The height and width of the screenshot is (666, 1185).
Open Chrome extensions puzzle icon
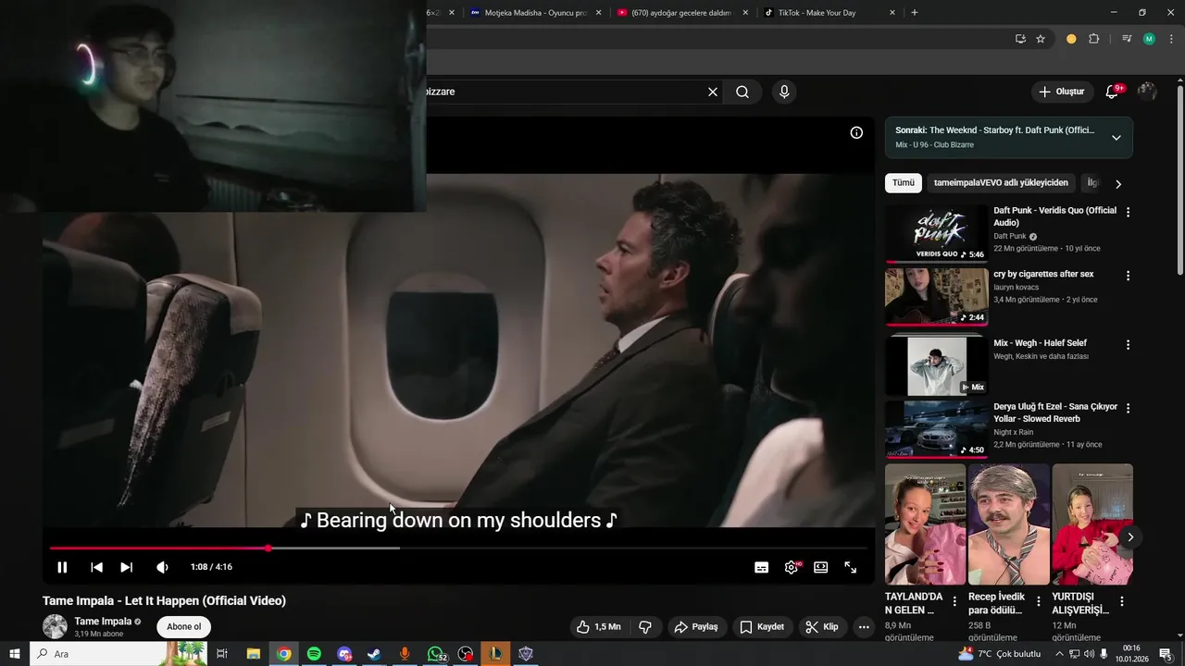pyautogui.click(x=1093, y=39)
